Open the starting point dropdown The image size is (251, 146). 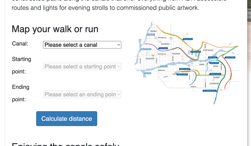82,66
